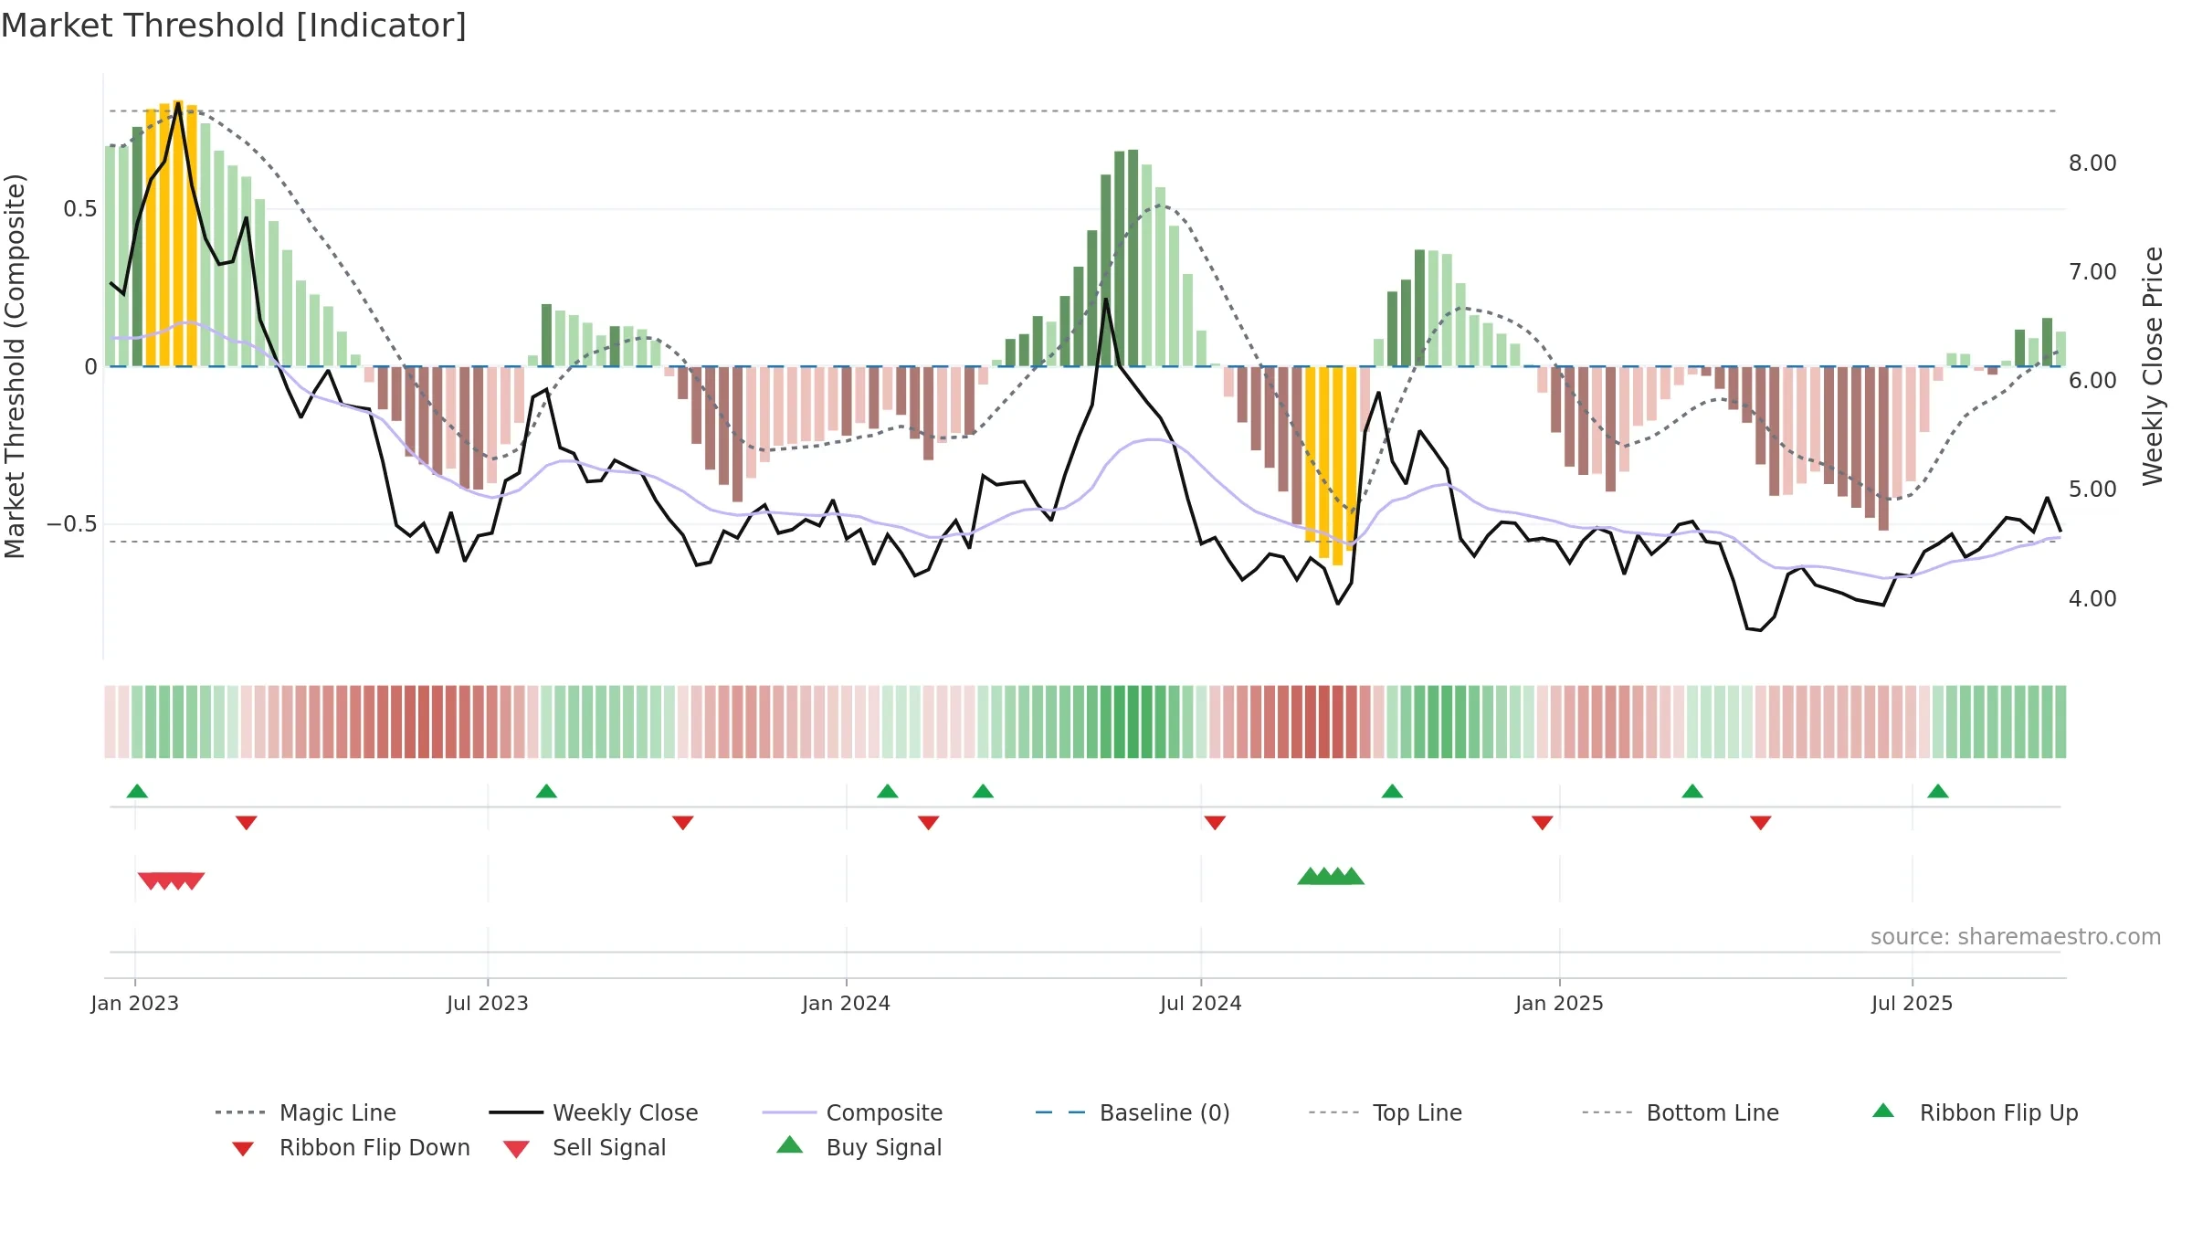Click the Market Threshold [Indicator] chart title
Viewport: 2192px width, 1233px height.
234,26
